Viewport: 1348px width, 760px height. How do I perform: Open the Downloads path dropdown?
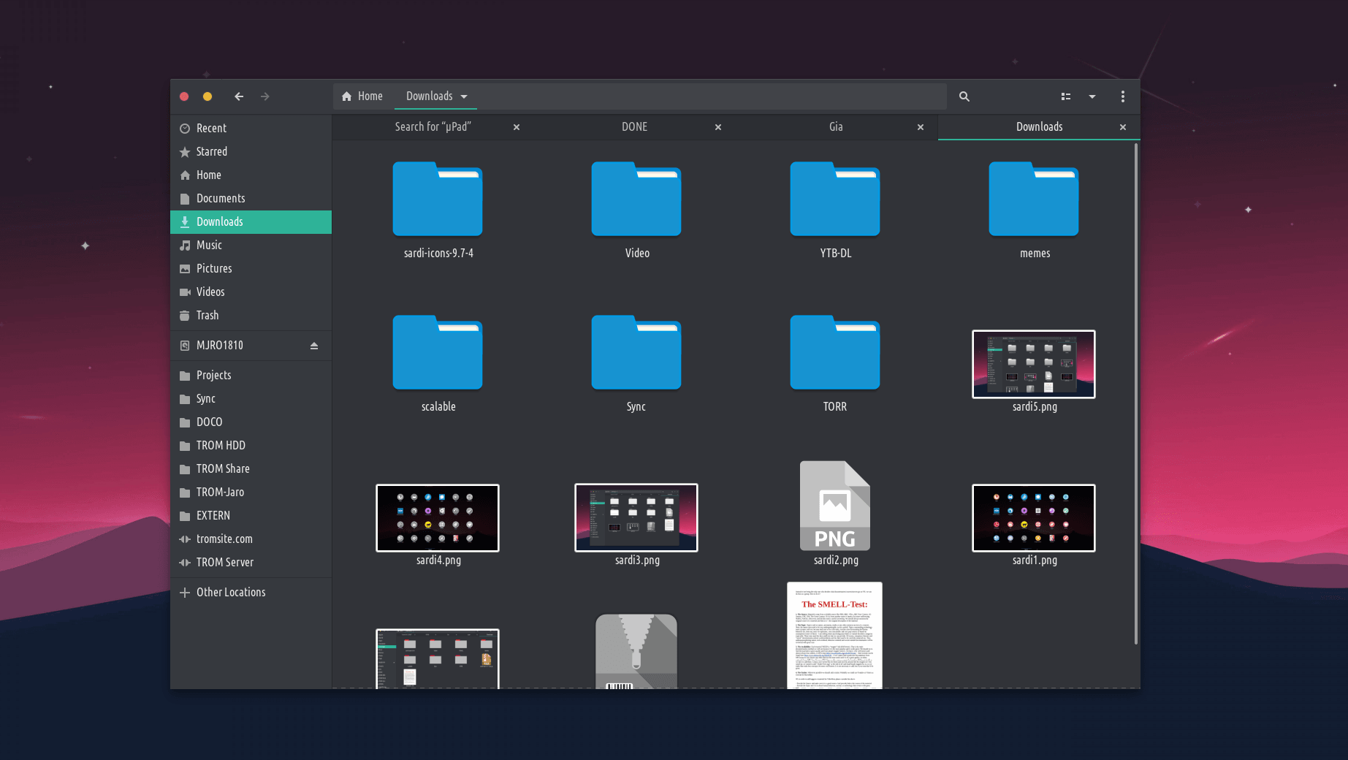point(464,96)
